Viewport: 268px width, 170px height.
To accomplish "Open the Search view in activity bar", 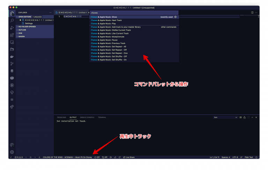I will coord(12,21).
